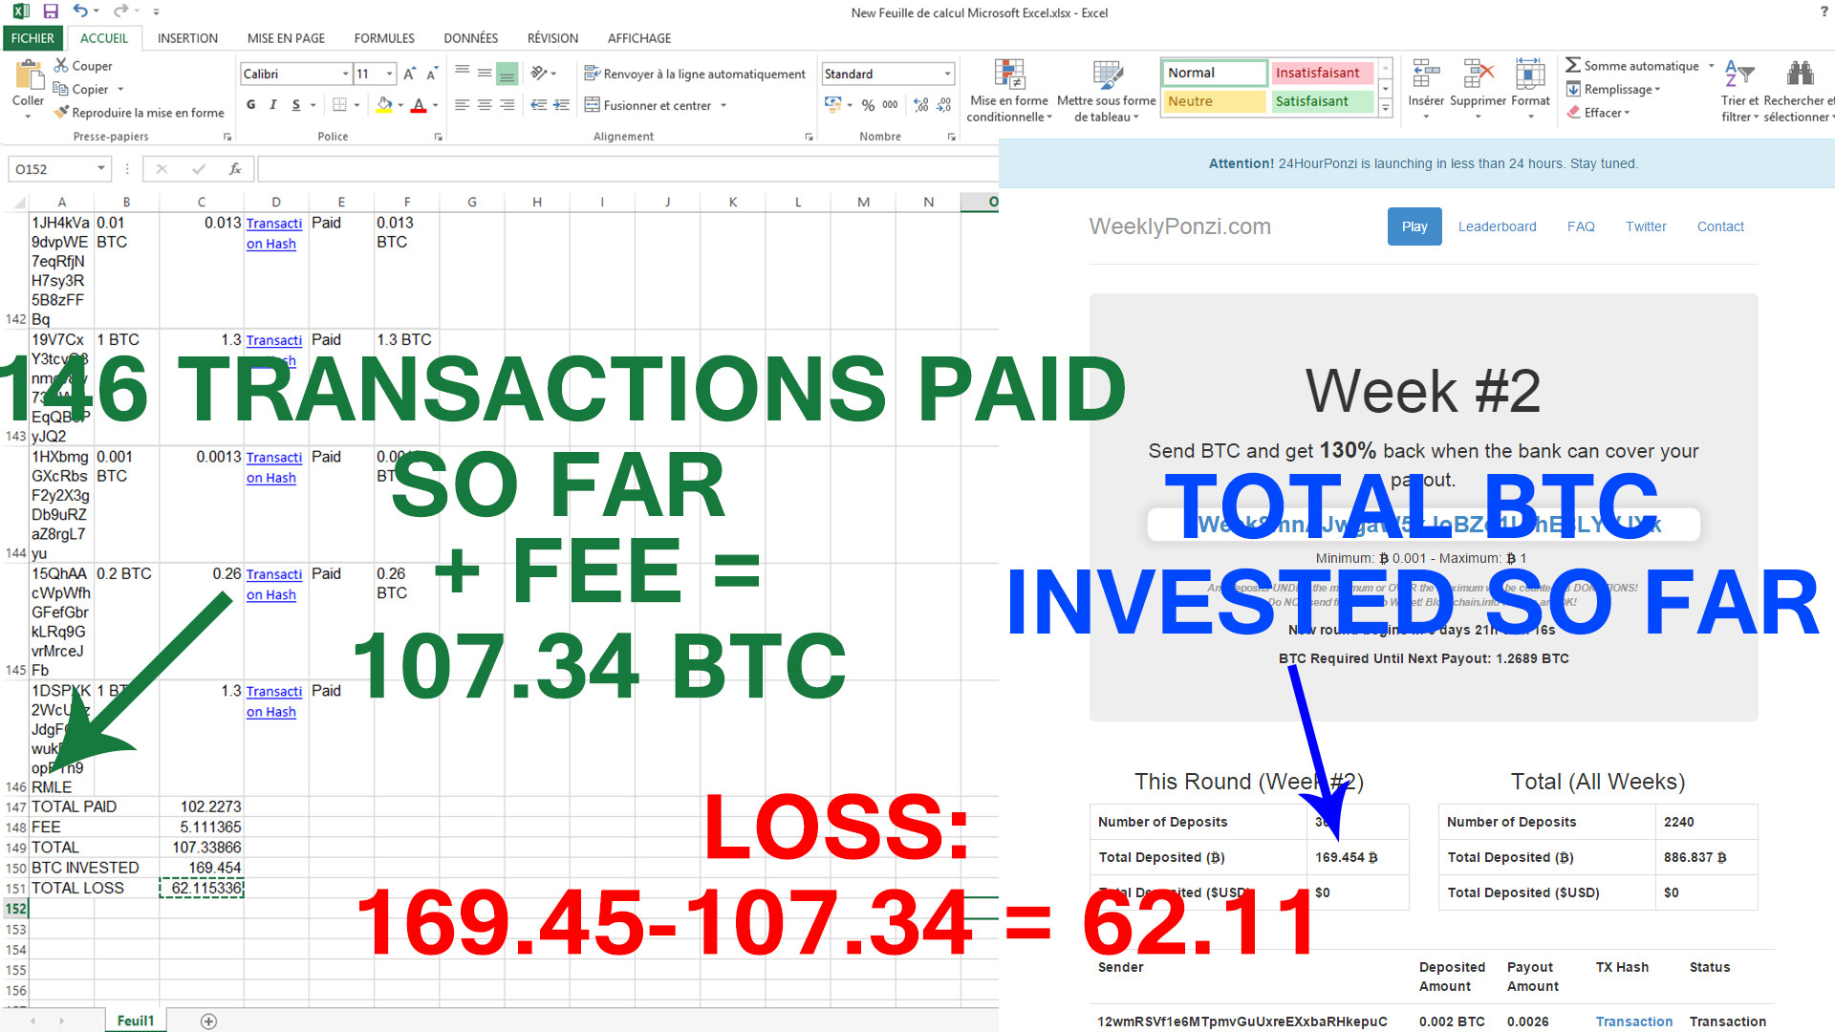Open the font size 11 dropdown

[x=389, y=74]
